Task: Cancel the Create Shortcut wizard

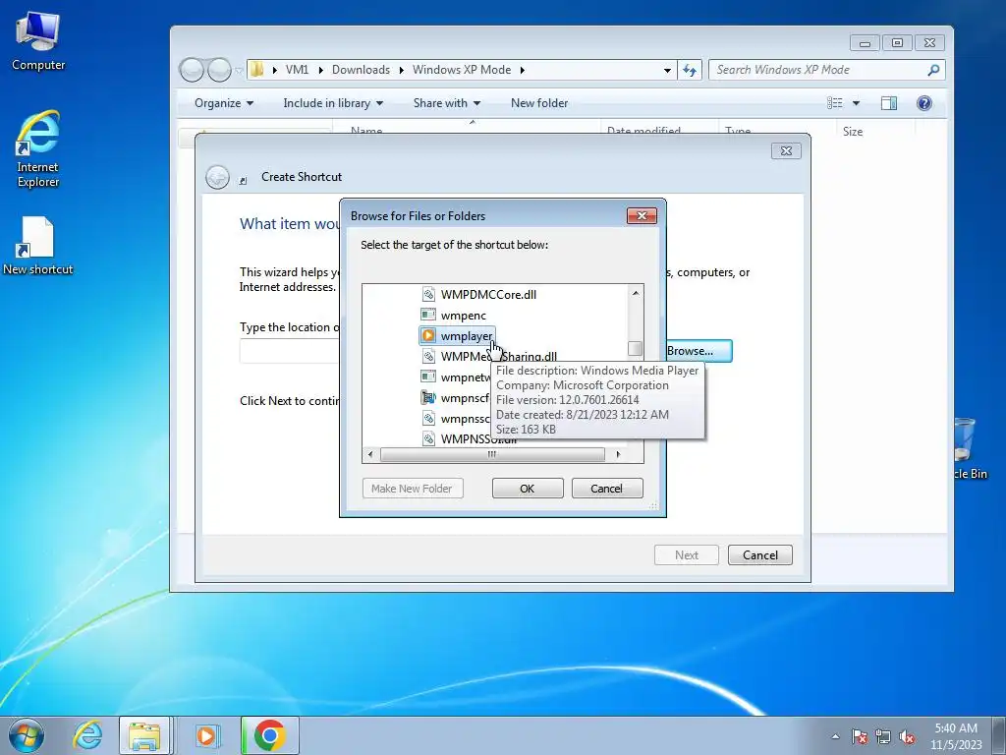Action: click(x=759, y=555)
